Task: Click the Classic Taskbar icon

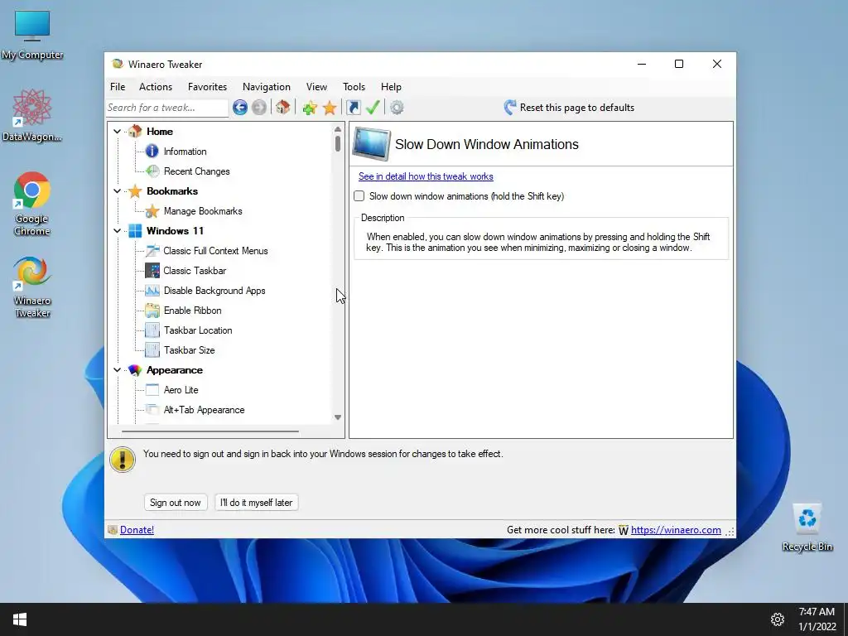Action: 152,271
